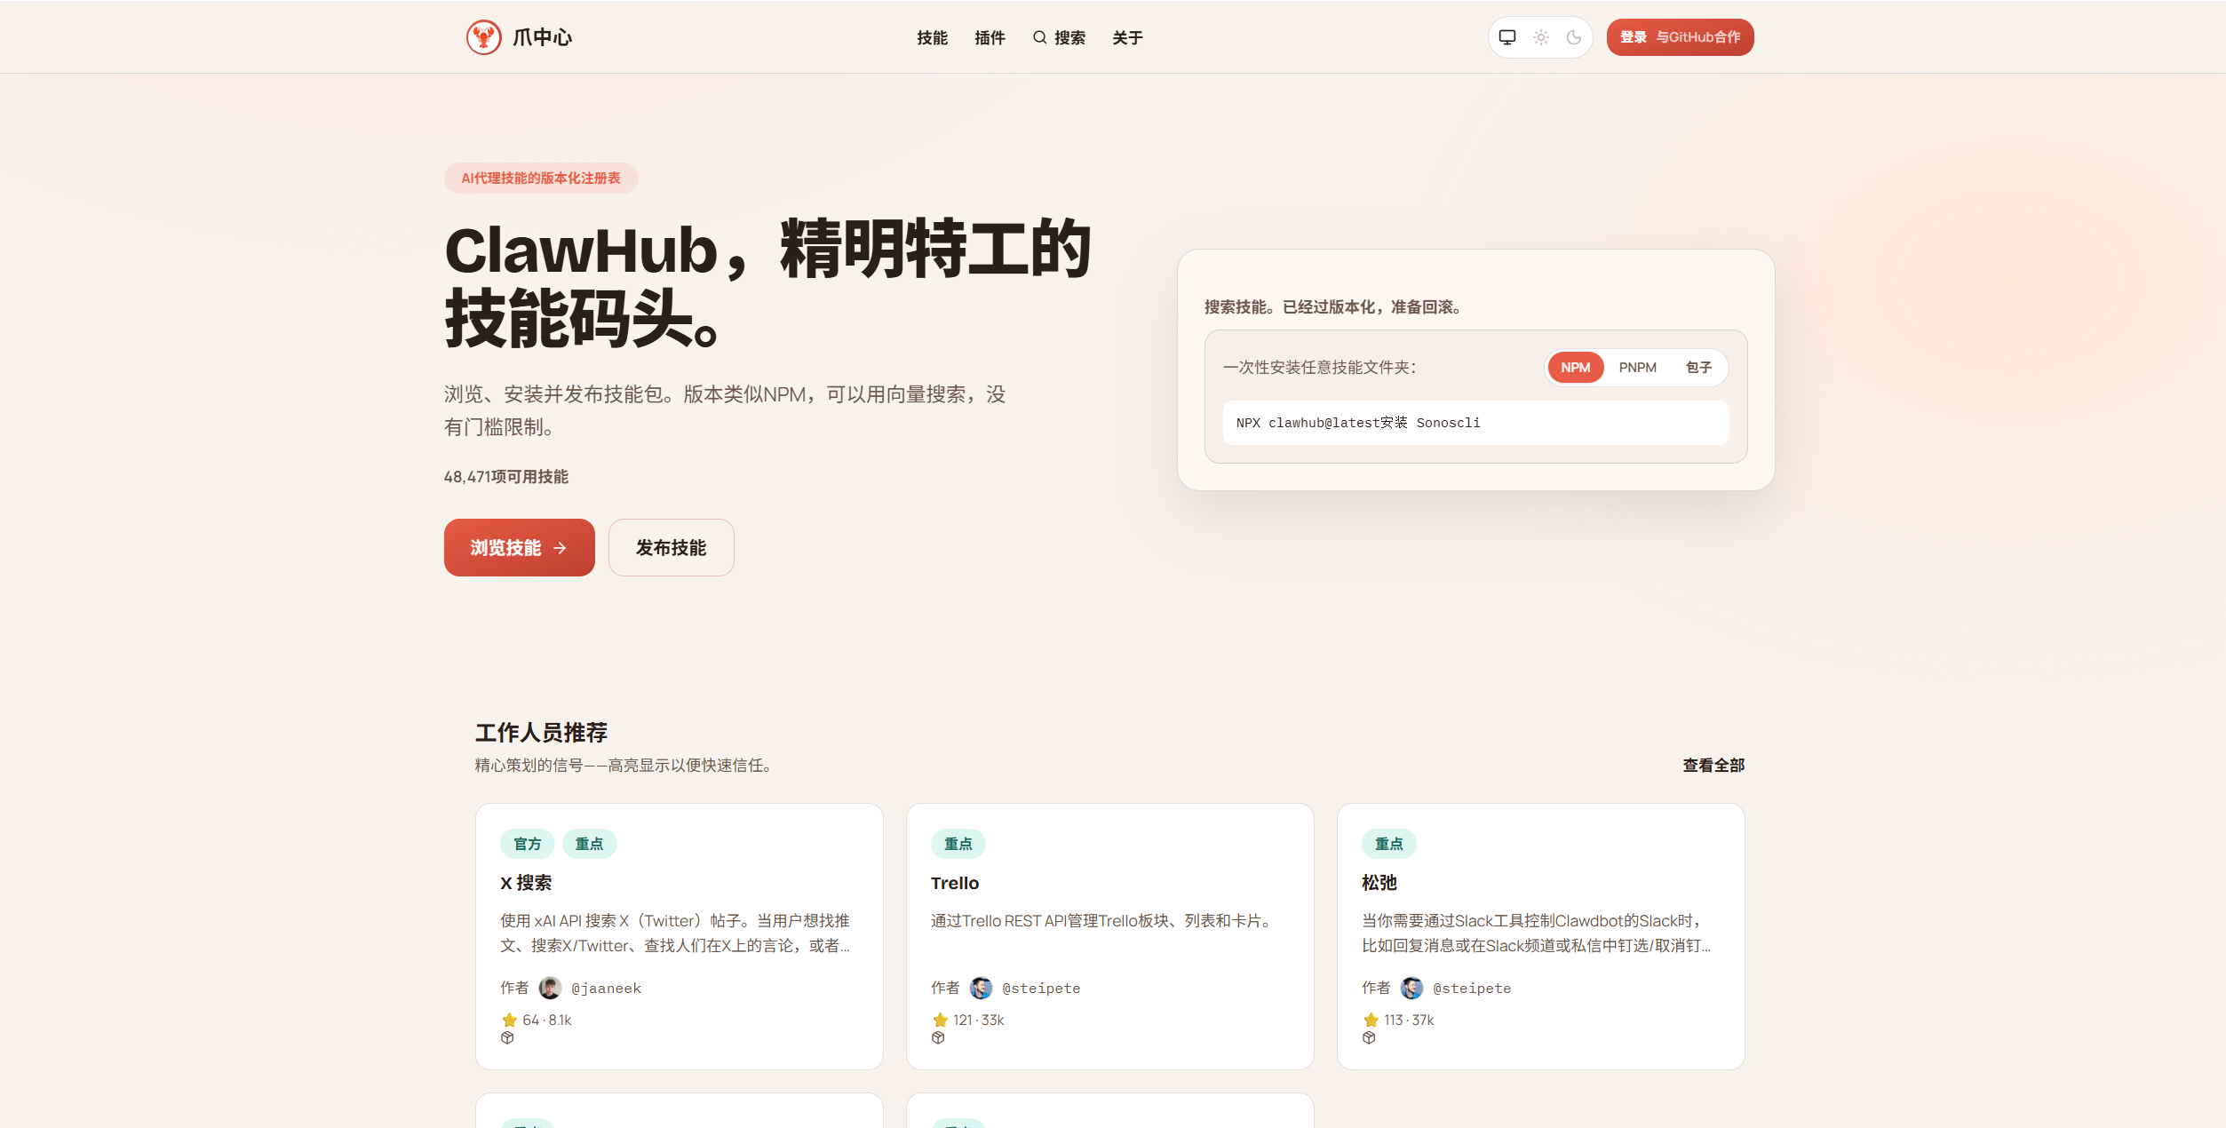Open the 查看全部 link
Image resolution: width=2226 pixels, height=1128 pixels.
1713,766
